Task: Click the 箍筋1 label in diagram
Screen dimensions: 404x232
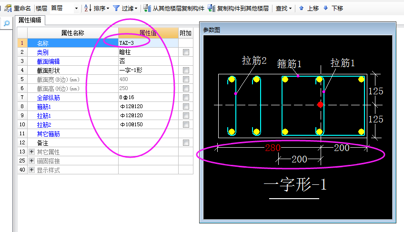Action: [x=289, y=64]
